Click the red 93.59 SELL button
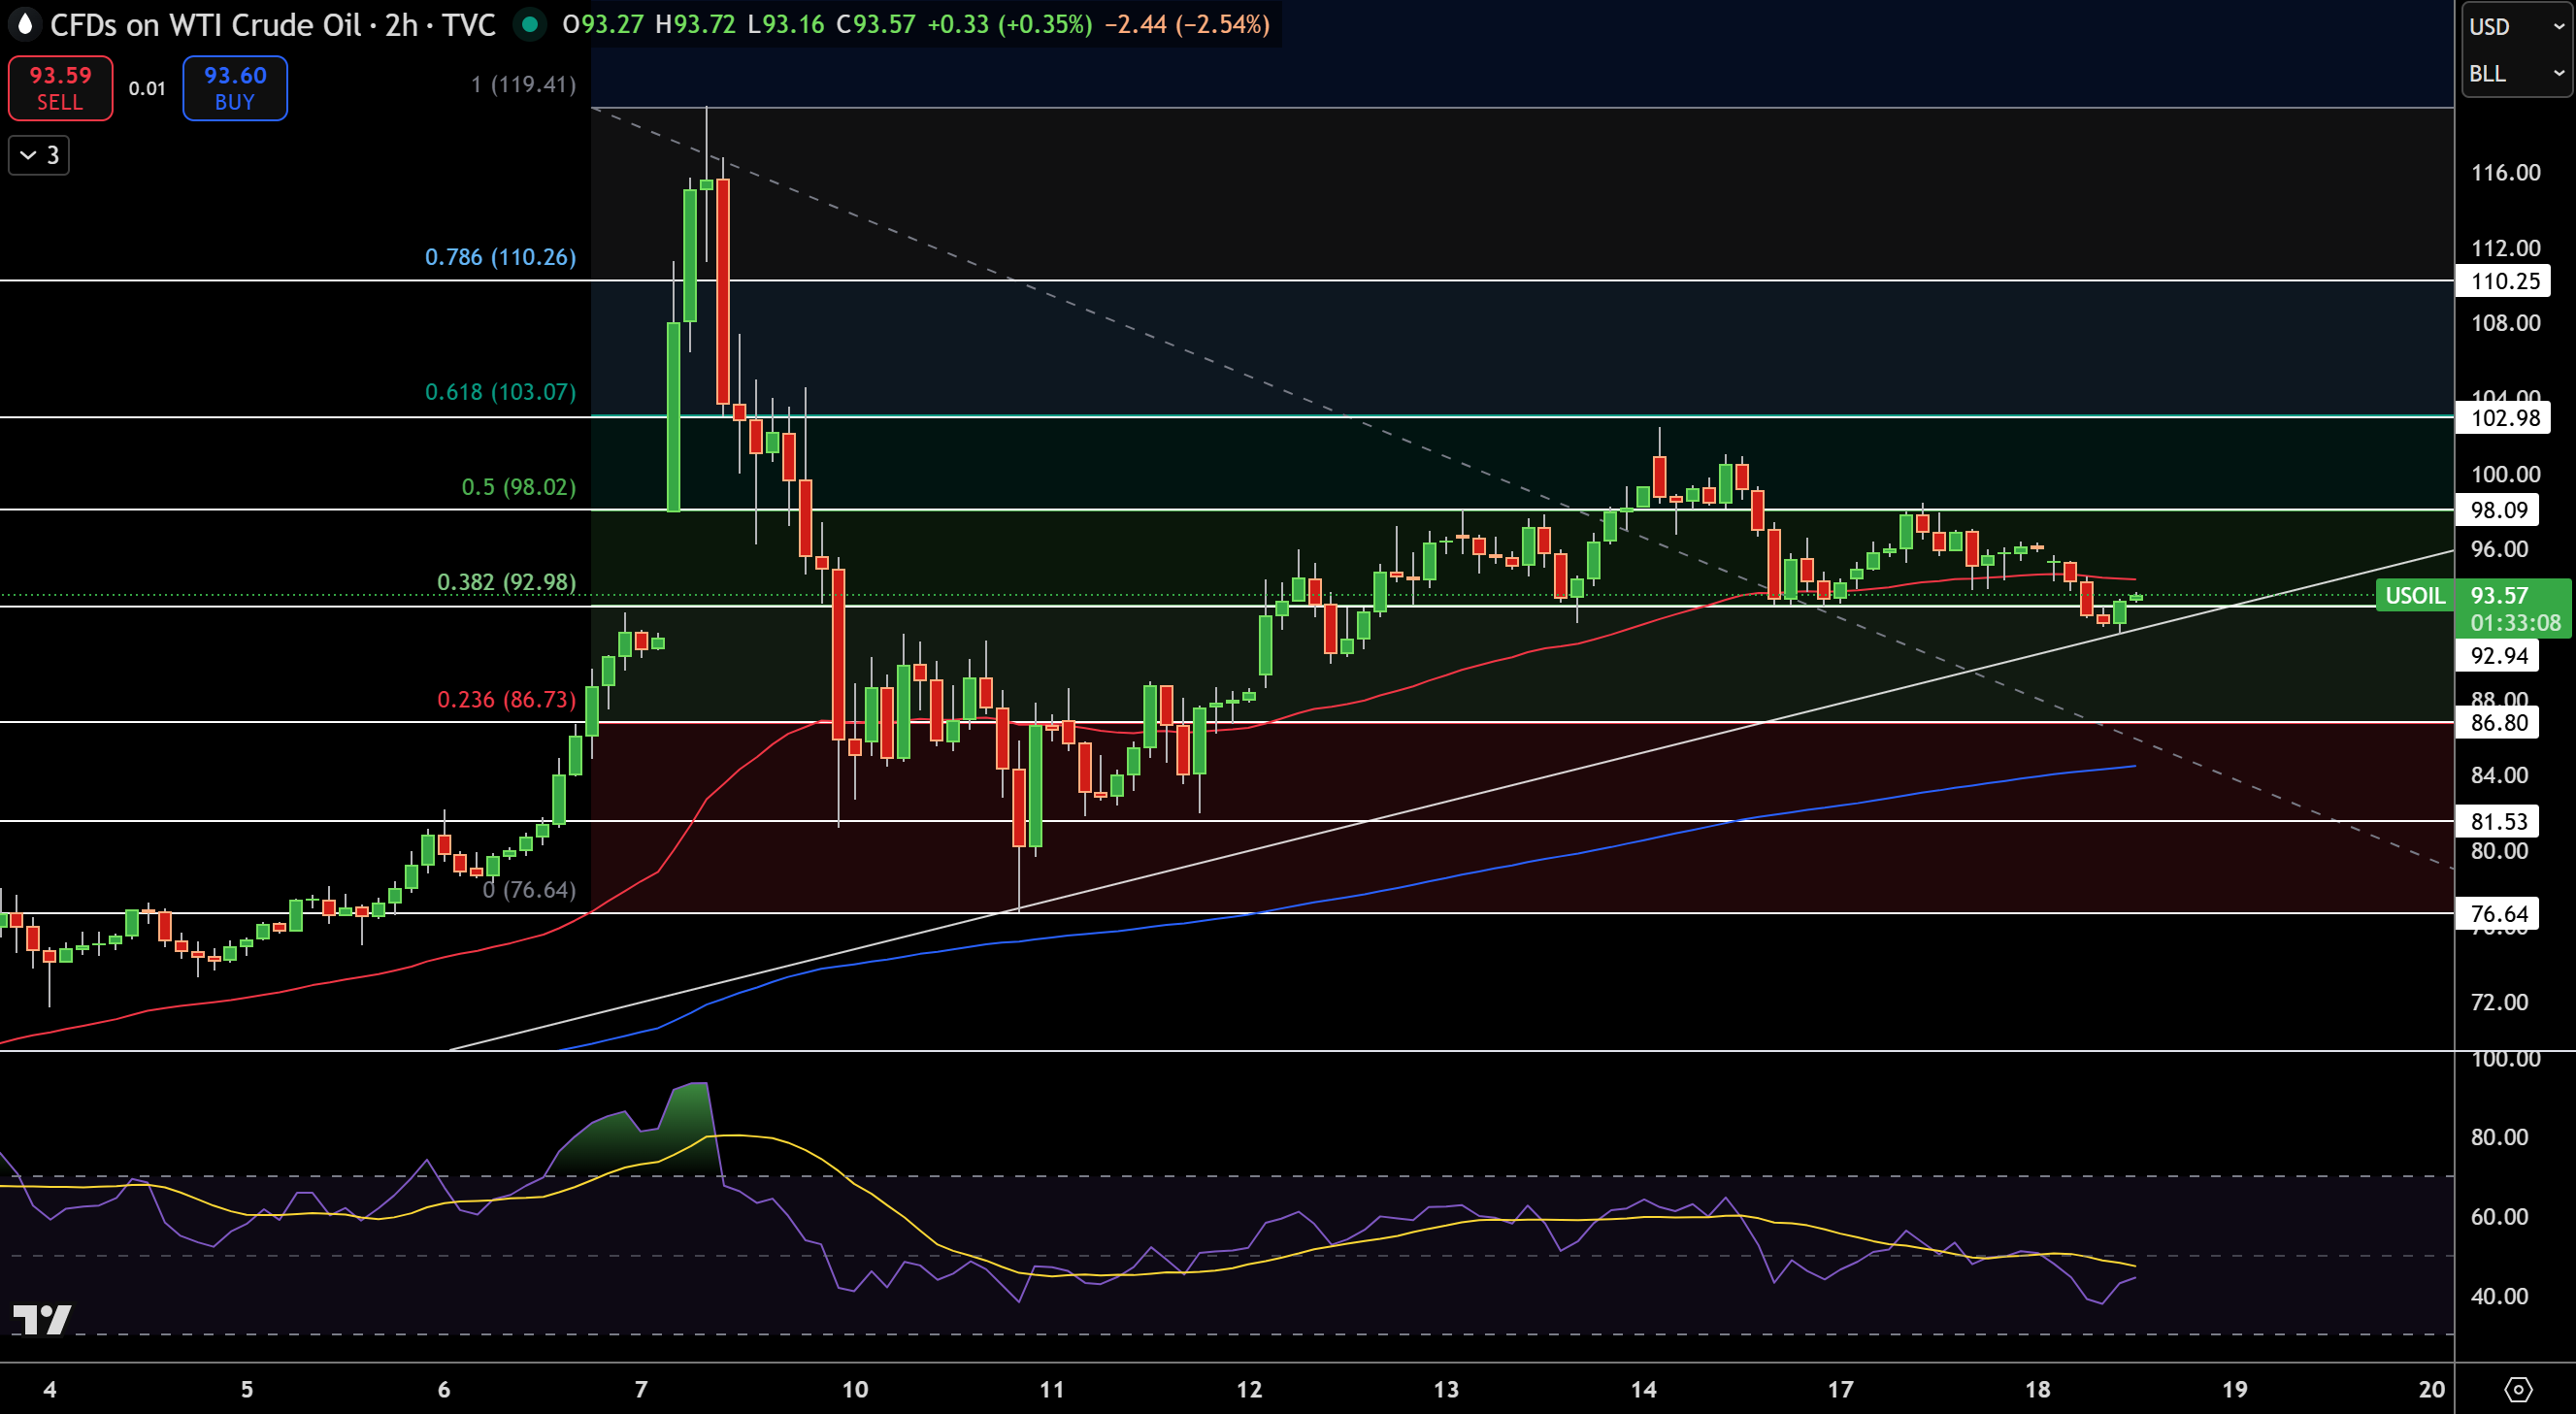The image size is (2576, 1414). (60, 88)
